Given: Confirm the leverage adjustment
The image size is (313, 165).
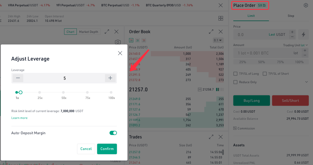Looking at the screenshot, I should (107, 149).
